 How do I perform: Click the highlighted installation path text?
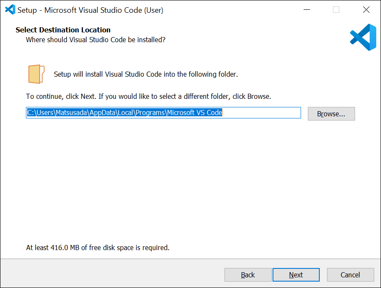pos(124,112)
